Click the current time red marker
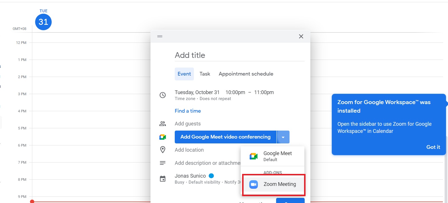Screen dimensions: 448x203 (32, 201)
